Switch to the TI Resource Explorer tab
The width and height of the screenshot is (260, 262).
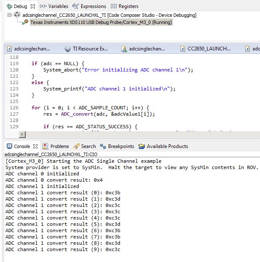tap(86, 49)
